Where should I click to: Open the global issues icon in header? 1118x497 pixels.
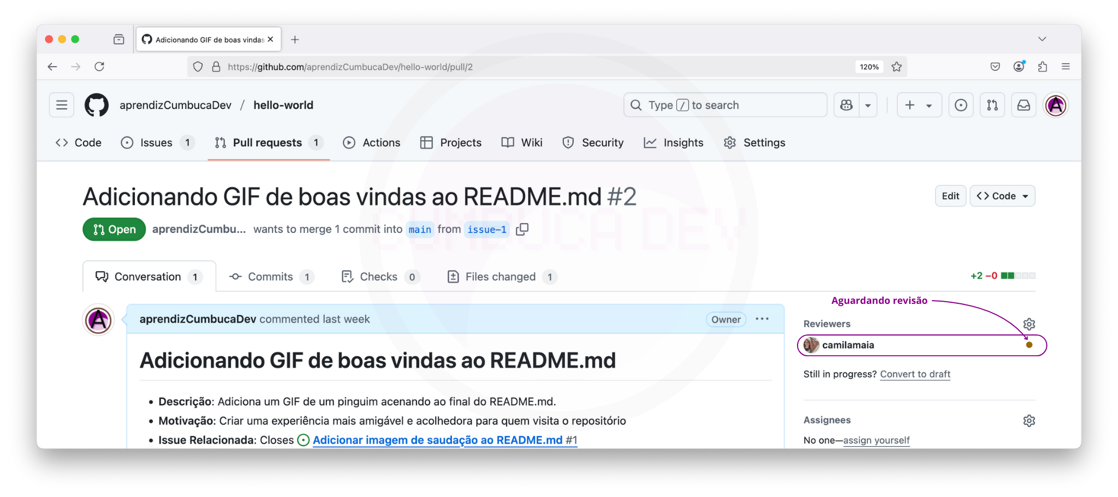point(961,105)
